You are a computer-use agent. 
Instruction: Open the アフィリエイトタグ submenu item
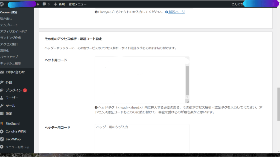click(x=13, y=31)
